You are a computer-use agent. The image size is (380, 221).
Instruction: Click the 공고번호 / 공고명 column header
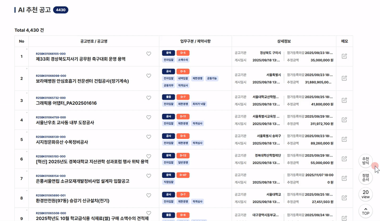coord(94,41)
